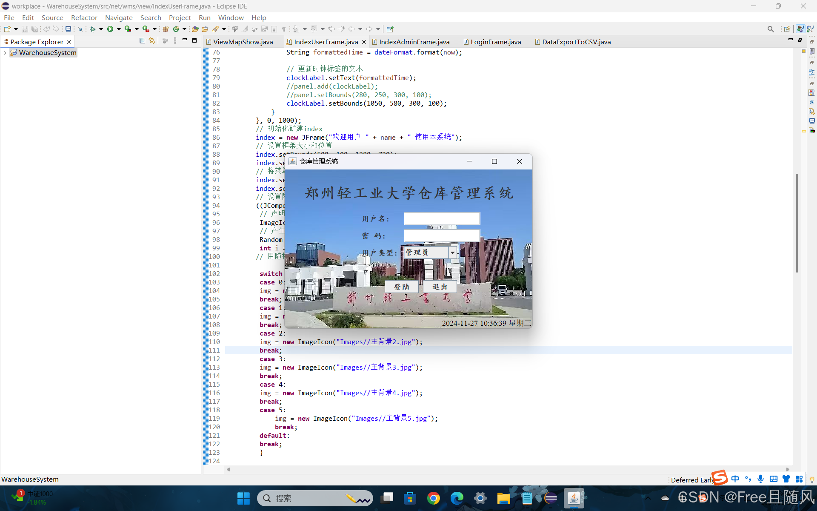
Task: Click the Search flashlight toolbar icon
Action: pos(215,29)
